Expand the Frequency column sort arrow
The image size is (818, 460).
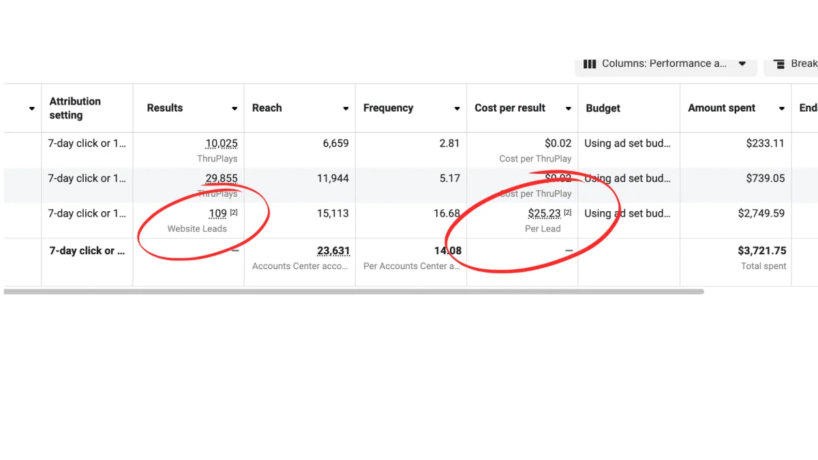457,108
